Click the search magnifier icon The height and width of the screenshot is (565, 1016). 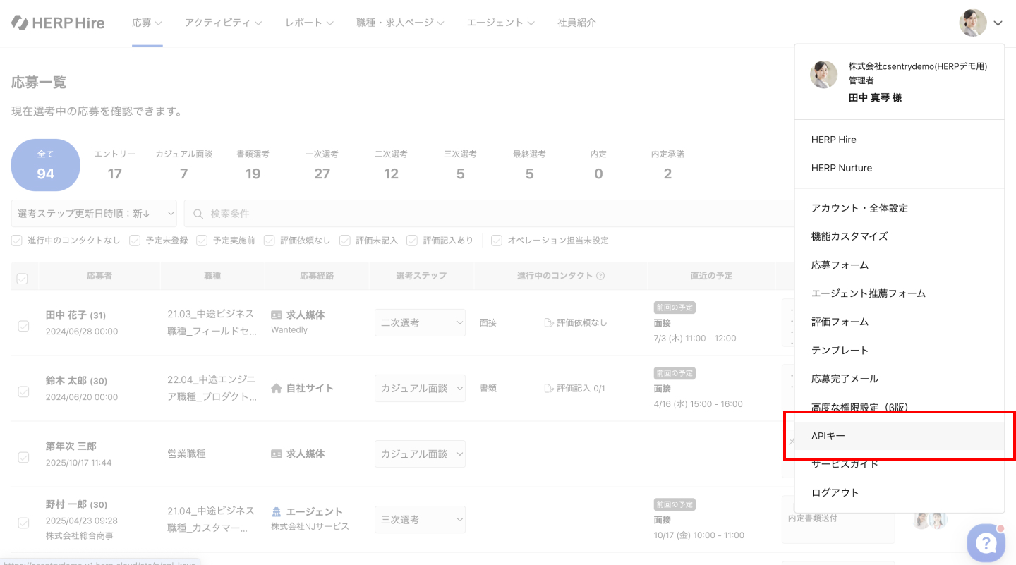[x=198, y=214]
